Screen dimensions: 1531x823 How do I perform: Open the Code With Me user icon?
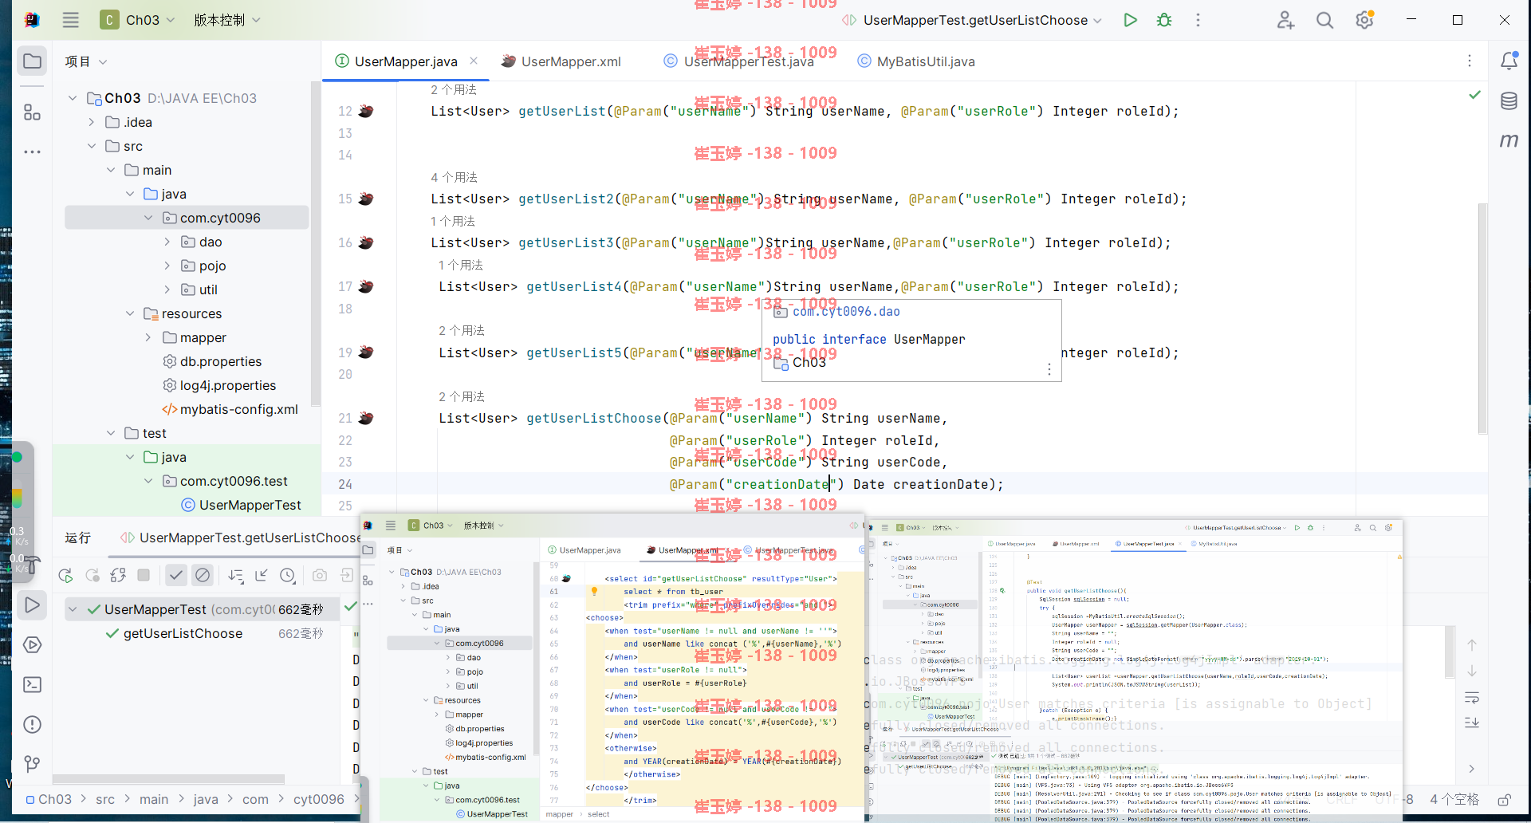[x=1285, y=20]
